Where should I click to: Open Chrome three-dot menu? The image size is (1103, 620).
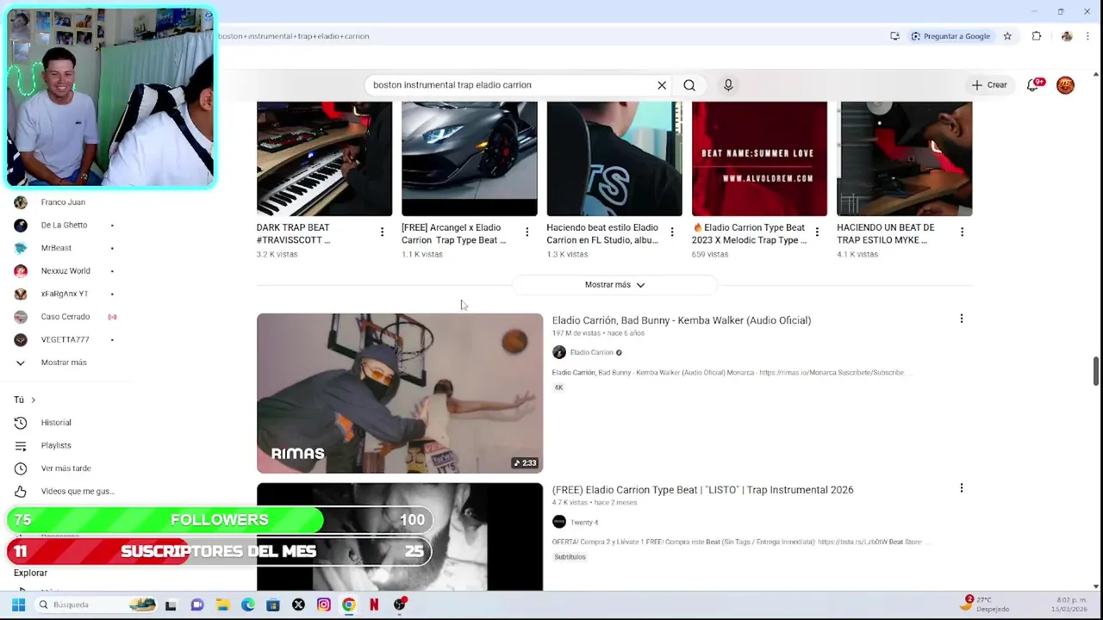[x=1088, y=36]
